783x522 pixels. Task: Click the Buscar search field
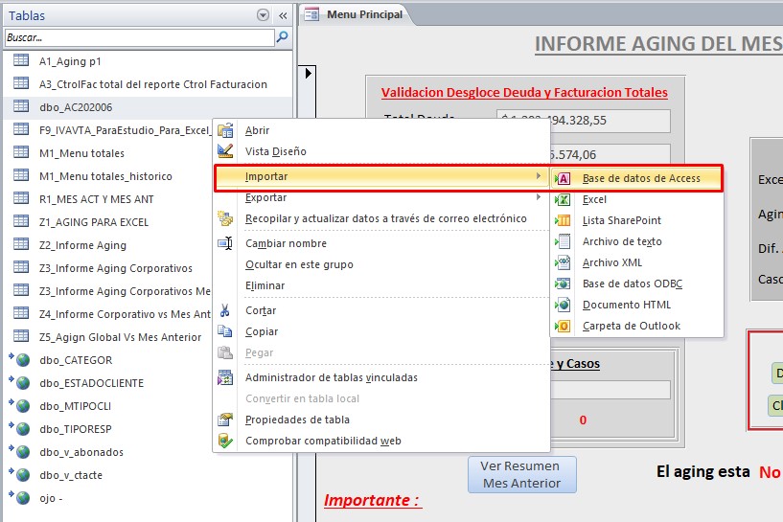(x=139, y=37)
